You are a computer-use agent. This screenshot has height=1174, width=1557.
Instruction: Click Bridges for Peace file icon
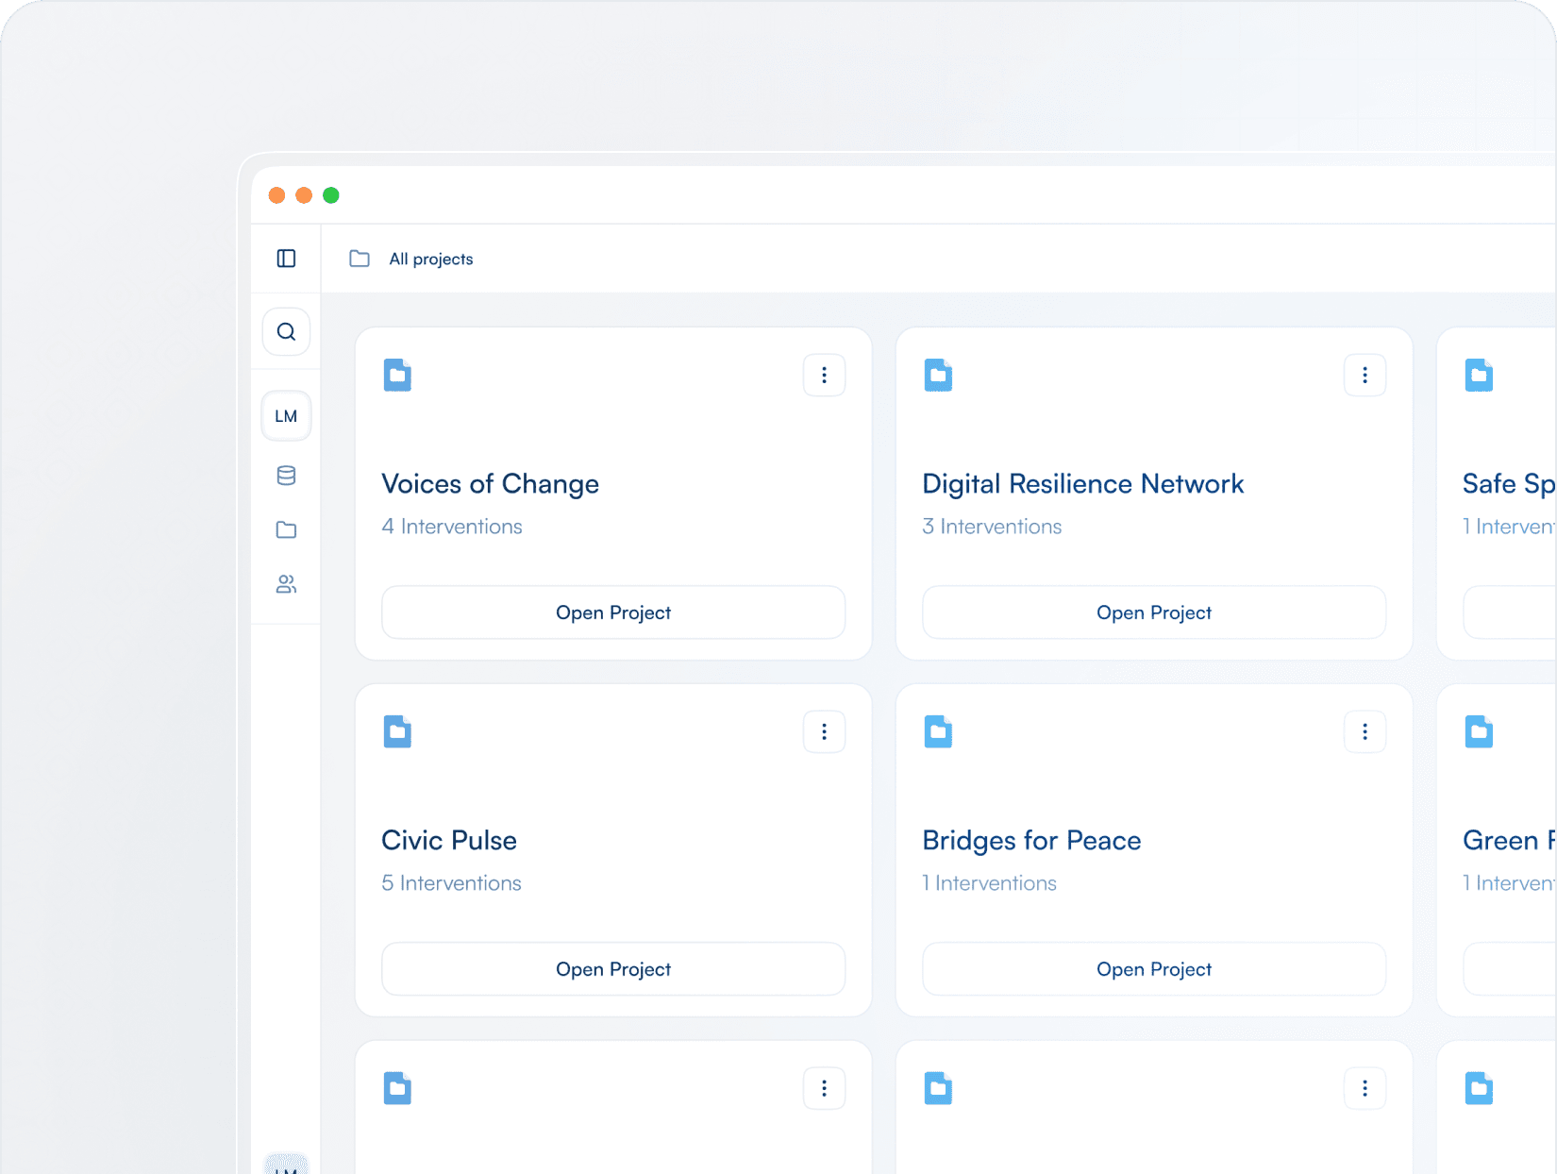pos(938,731)
